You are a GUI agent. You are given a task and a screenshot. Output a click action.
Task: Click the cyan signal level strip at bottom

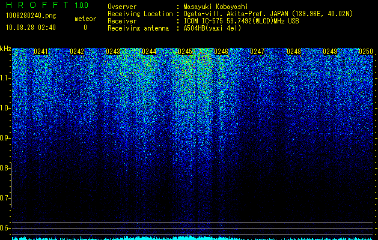(192, 238)
